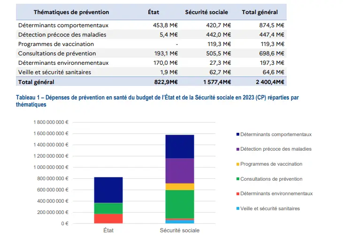Click the Tableau 1 caption title
The width and height of the screenshot is (343, 237).
point(157,101)
